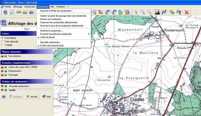This screenshot has width=201, height=116.
Task: Select the Automatique map radio button
Action: tap(3, 38)
